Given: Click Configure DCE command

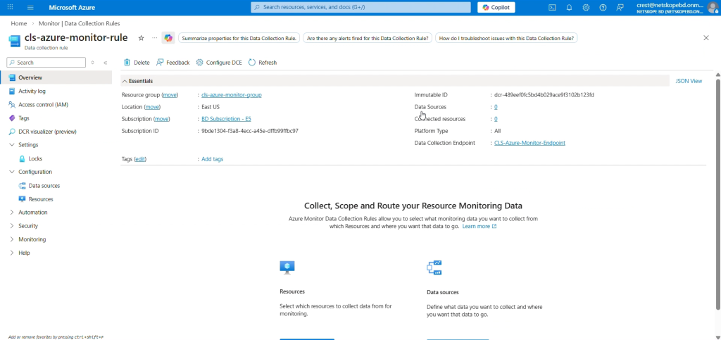Looking at the screenshot, I should pos(219,63).
